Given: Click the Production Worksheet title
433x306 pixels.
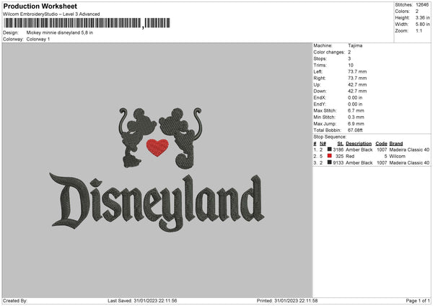Looking at the screenshot, I should (40, 6).
